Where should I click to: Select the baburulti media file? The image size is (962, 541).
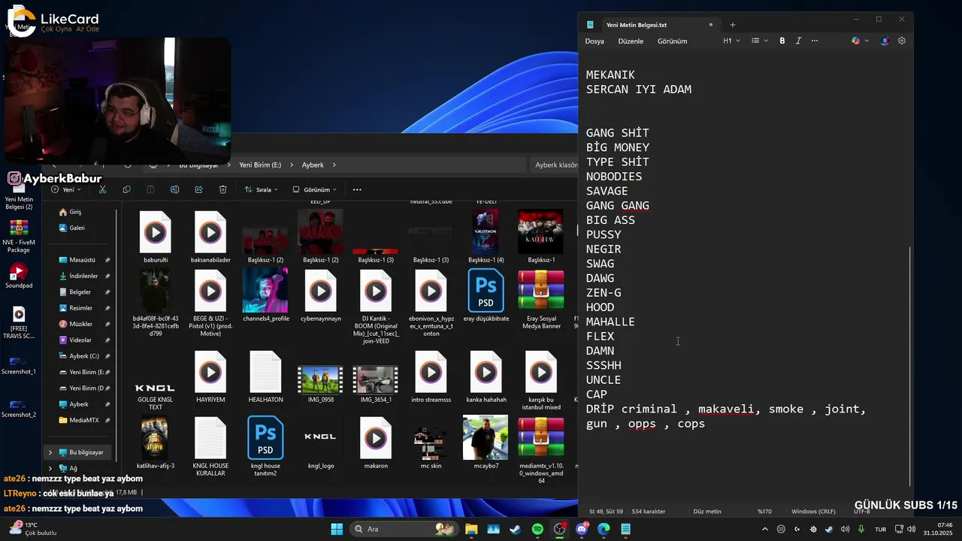156,237
